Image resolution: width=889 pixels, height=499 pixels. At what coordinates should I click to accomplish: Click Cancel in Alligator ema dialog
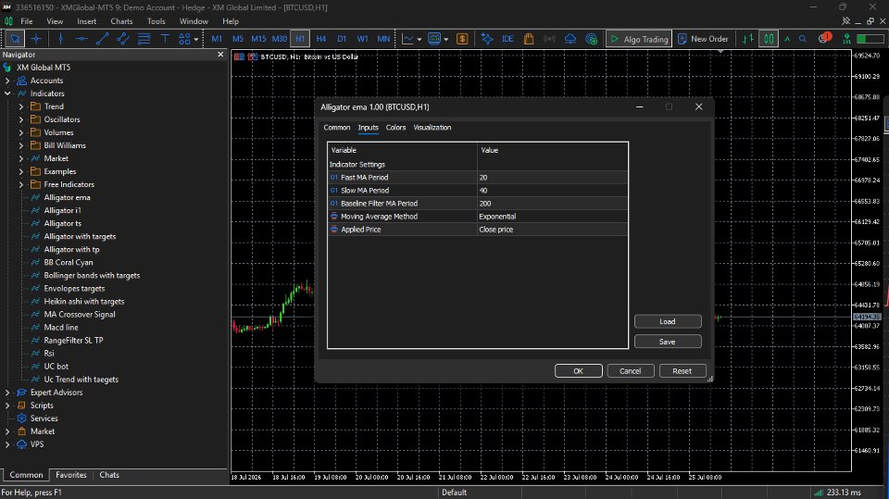click(631, 371)
